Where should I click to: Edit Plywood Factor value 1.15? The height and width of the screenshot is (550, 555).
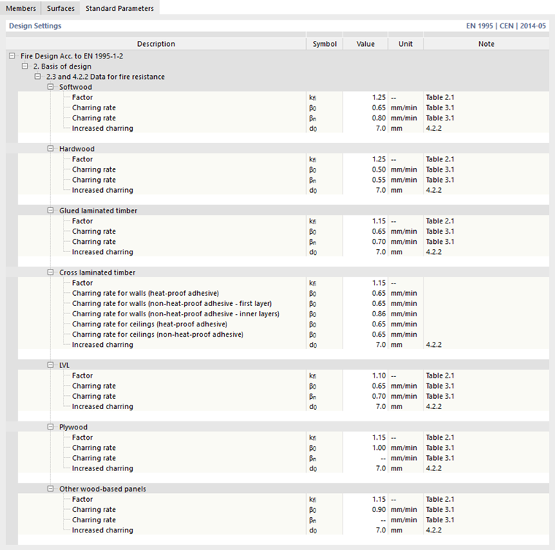coord(365,438)
